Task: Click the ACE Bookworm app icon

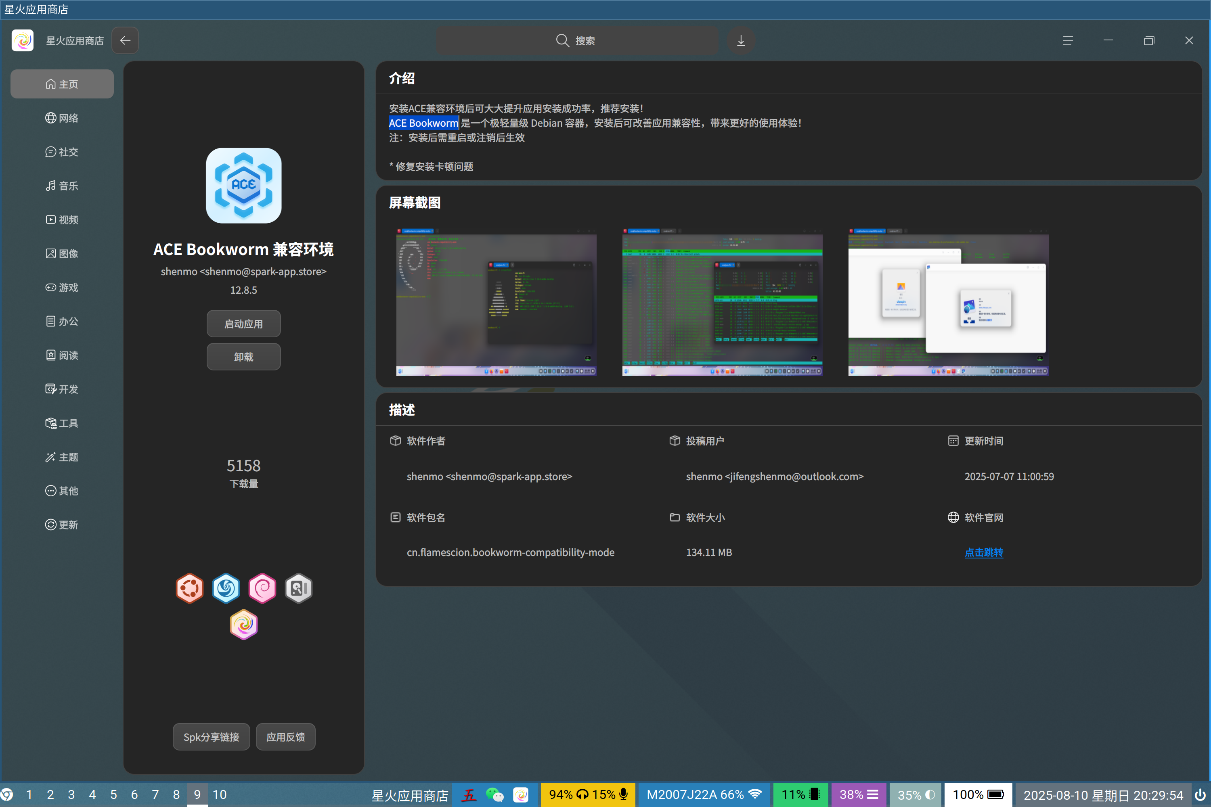Action: (243, 185)
